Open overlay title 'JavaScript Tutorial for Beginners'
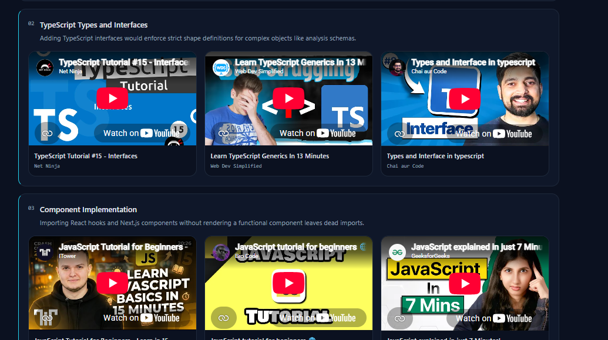Viewport: 608px width, 340px height. pos(123,247)
